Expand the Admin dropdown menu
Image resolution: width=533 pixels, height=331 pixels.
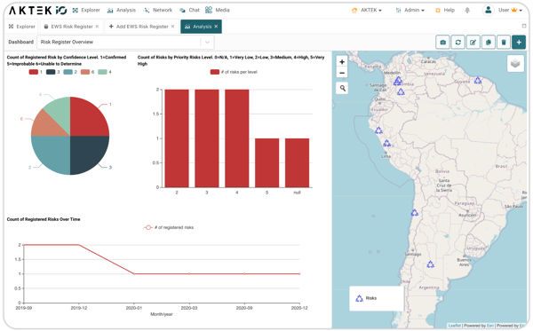tap(410, 10)
